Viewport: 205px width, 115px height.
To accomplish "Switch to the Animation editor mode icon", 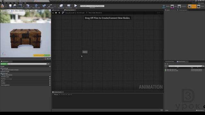I will tap(179, 6).
